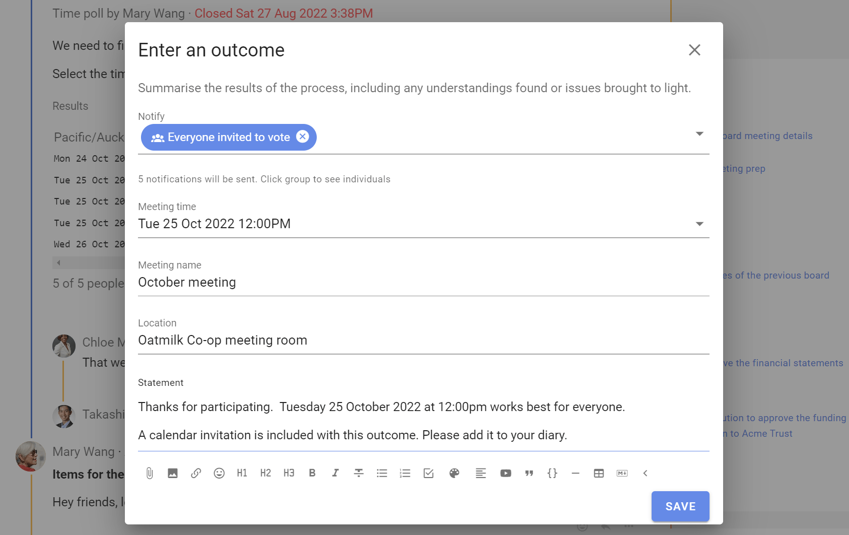
Task: Expand the Notify recipients dropdown
Action: 699,133
